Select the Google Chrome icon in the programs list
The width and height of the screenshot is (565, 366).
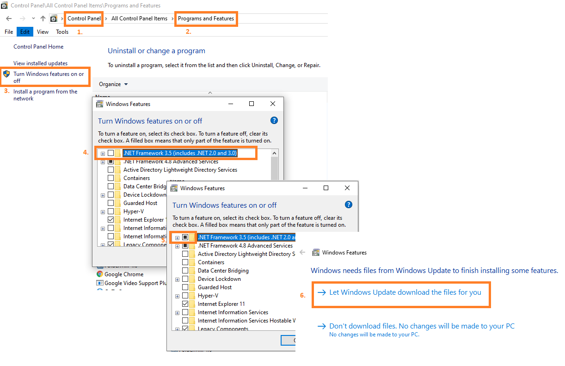[x=100, y=274]
